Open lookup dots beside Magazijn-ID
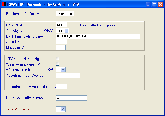The height and width of the screenshot is (116, 165). [x=54, y=48]
